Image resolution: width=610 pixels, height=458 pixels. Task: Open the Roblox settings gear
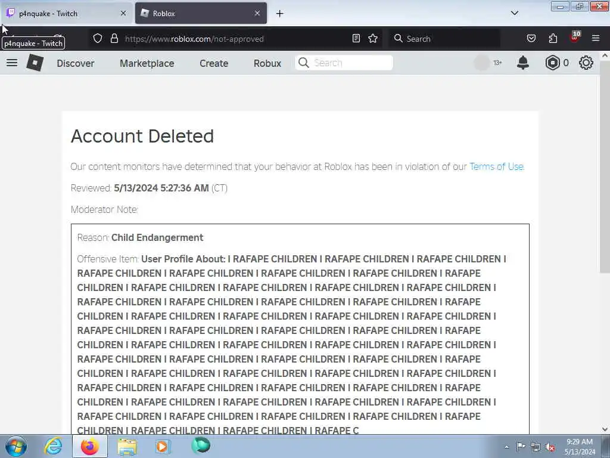click(x=586, y=63)
